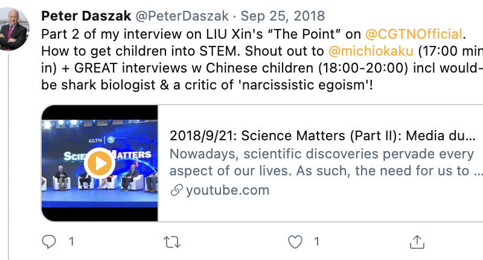Retweet this post with the retweet icon
Screen dimensions: 483x260
(x=172, y=242)
